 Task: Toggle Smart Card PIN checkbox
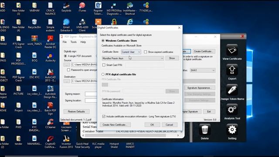click(104, 65)
